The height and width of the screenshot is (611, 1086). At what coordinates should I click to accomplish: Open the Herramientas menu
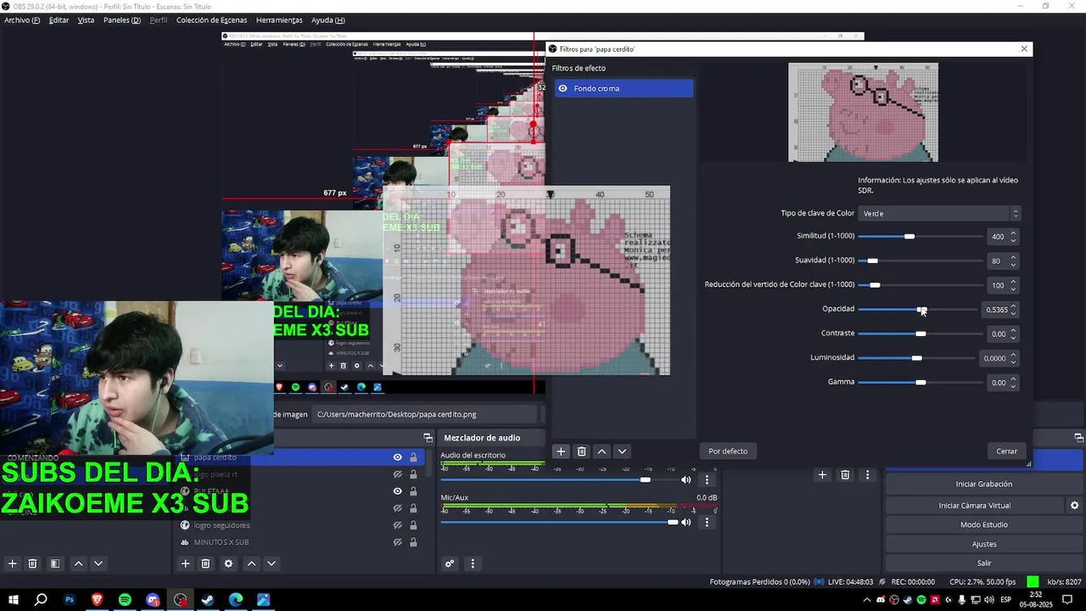coord(279,20)
